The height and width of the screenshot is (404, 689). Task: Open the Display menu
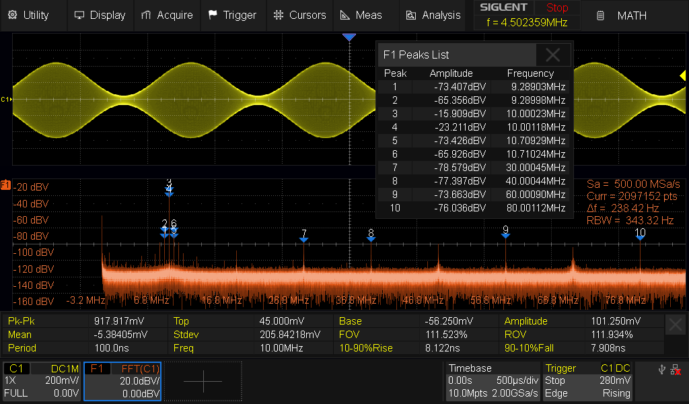coord(100,15)
